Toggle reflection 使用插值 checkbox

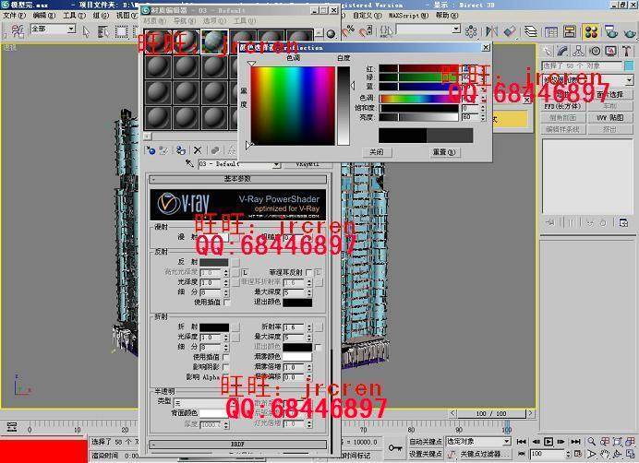[226, 303]
